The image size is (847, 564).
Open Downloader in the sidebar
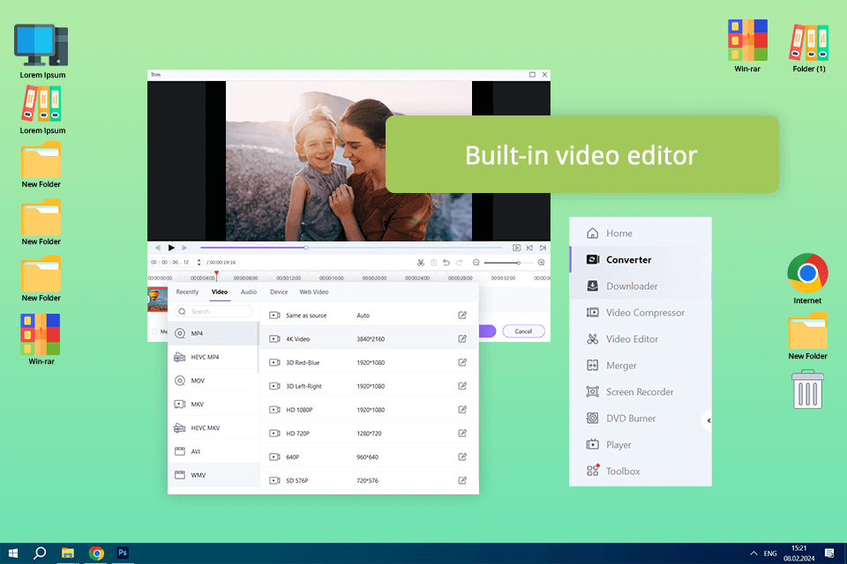tap(641, 286)
